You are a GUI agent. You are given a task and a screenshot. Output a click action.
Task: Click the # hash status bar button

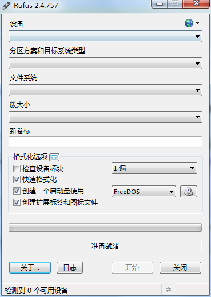169,290
